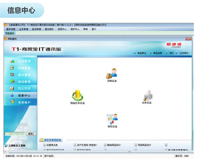Click the 钱流管理 sidebar icon
This screenshot has height=160, width=197.
(12, 81)
